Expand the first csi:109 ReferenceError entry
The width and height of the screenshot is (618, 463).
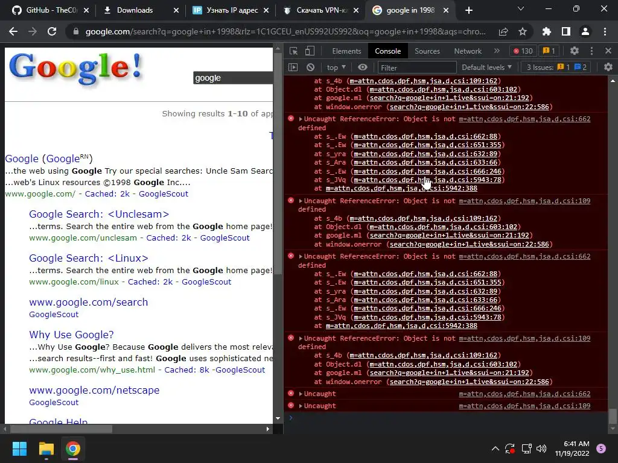[301, 201]
